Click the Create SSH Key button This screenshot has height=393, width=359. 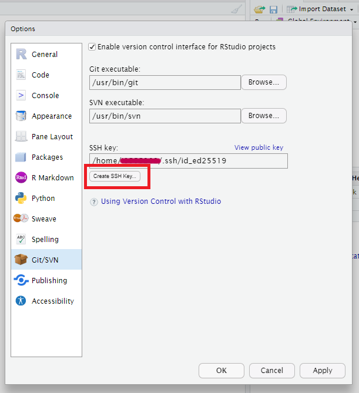[115, 176]
